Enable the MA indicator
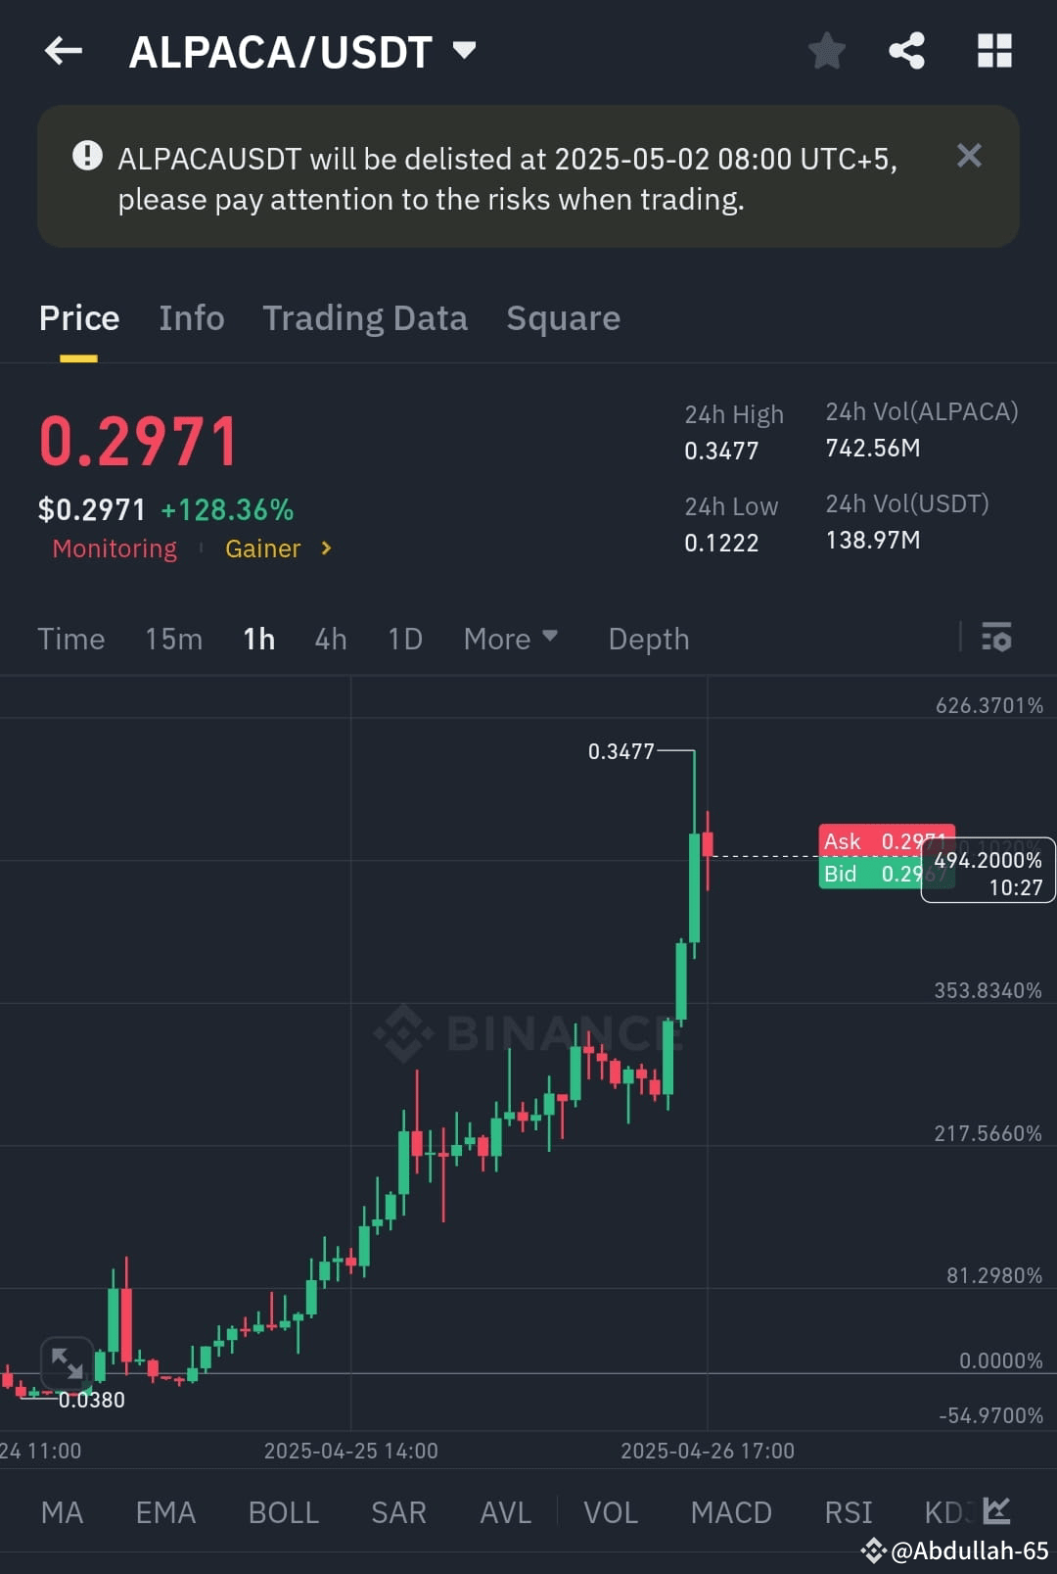1057x1574 pixels. tap(62, 1511)
